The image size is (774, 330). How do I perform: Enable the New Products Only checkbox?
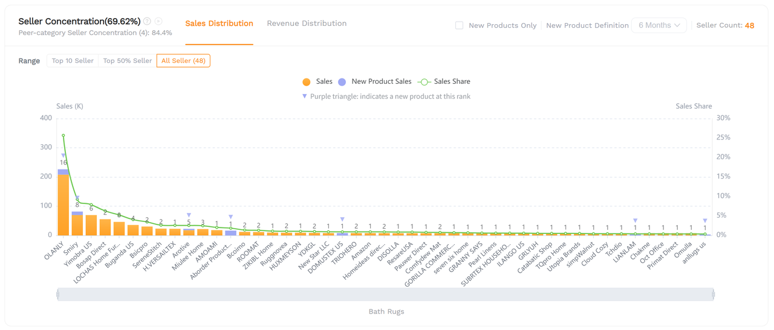point(460,25)
